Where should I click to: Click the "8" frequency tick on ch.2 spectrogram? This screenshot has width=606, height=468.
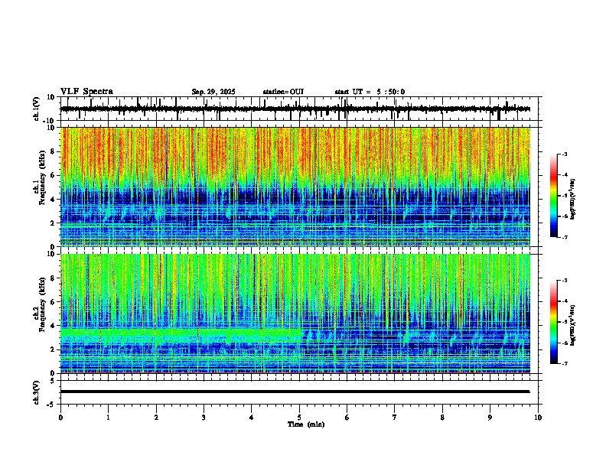tap(54, 278)
